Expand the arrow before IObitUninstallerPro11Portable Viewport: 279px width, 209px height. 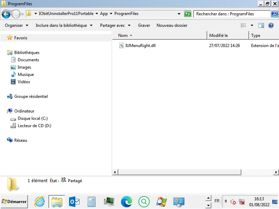(x=36, y=14)
